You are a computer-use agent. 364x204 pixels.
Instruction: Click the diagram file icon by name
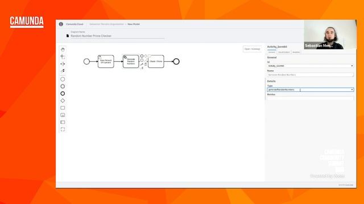(68, 36)
